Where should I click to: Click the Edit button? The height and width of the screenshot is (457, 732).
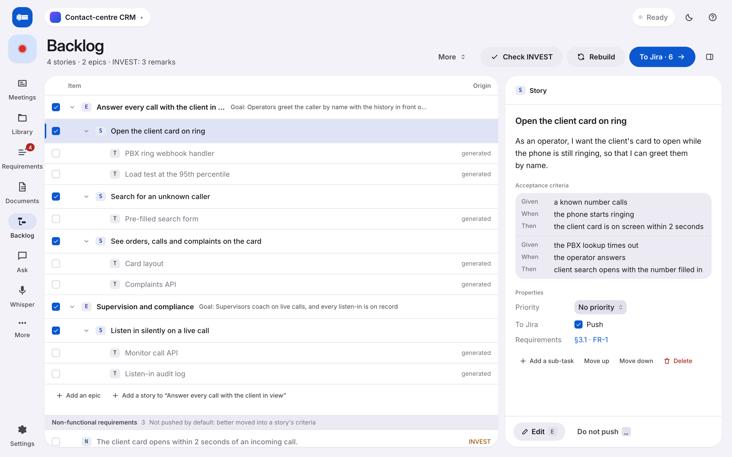539,432
